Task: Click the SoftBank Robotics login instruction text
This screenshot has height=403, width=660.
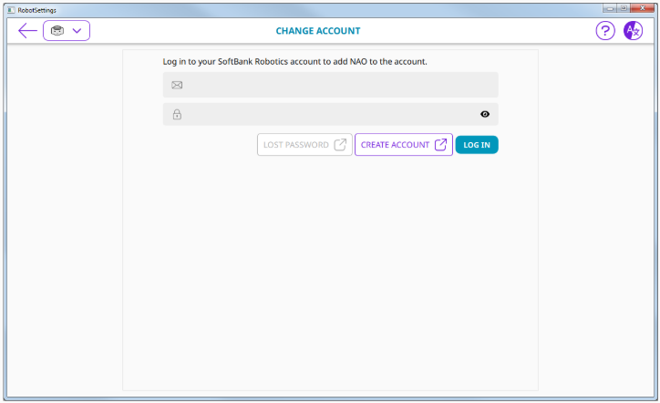Action: (x=294, y=61)
